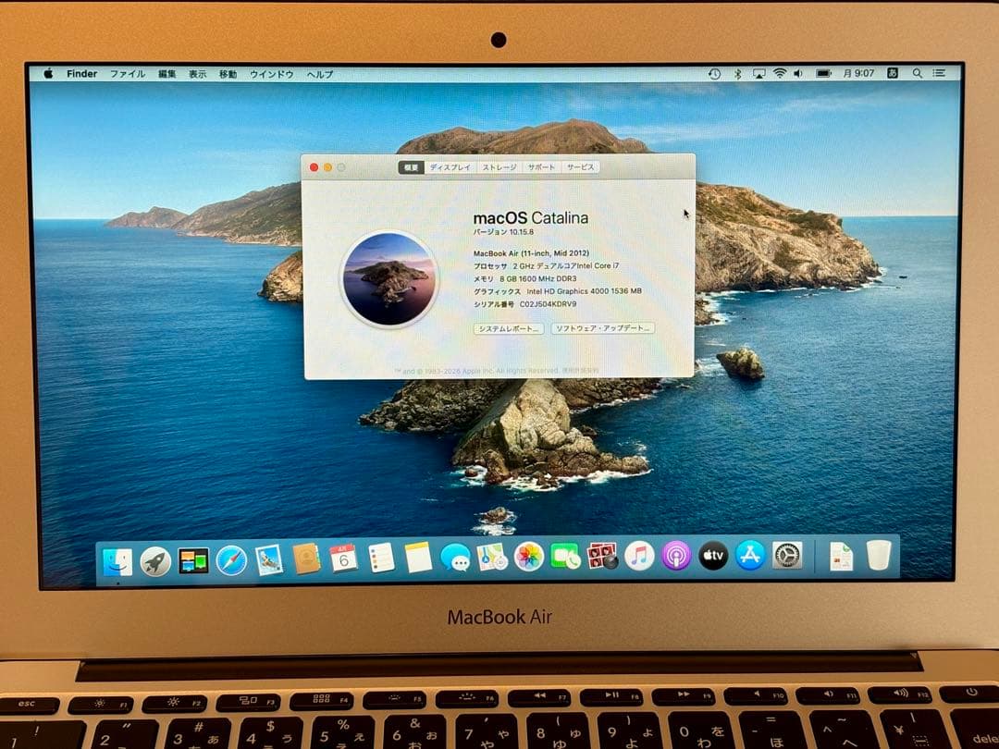Open Calendar from the Dock
999x749 pixels.
339,559
